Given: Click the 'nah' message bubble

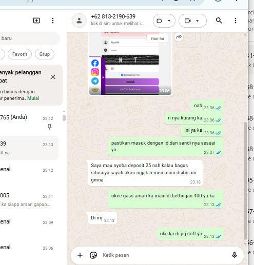Looking at the screenshot, I should click(207, 106).
